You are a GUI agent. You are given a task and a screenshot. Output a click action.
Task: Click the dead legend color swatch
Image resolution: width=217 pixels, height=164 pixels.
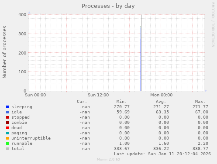(7, 128)
